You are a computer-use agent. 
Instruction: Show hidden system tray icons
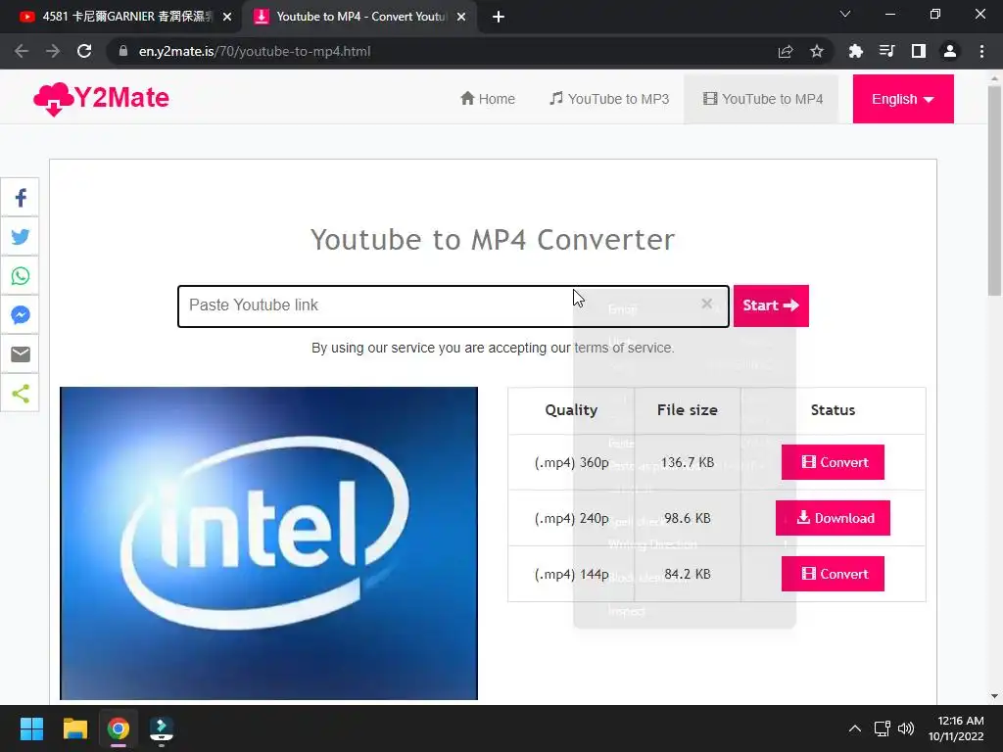click(x=854, y=728)
